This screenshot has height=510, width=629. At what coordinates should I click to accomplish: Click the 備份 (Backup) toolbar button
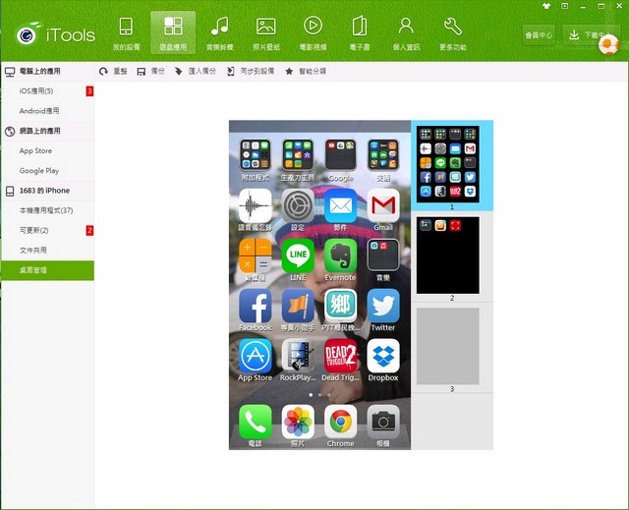[x=151, y=72]
